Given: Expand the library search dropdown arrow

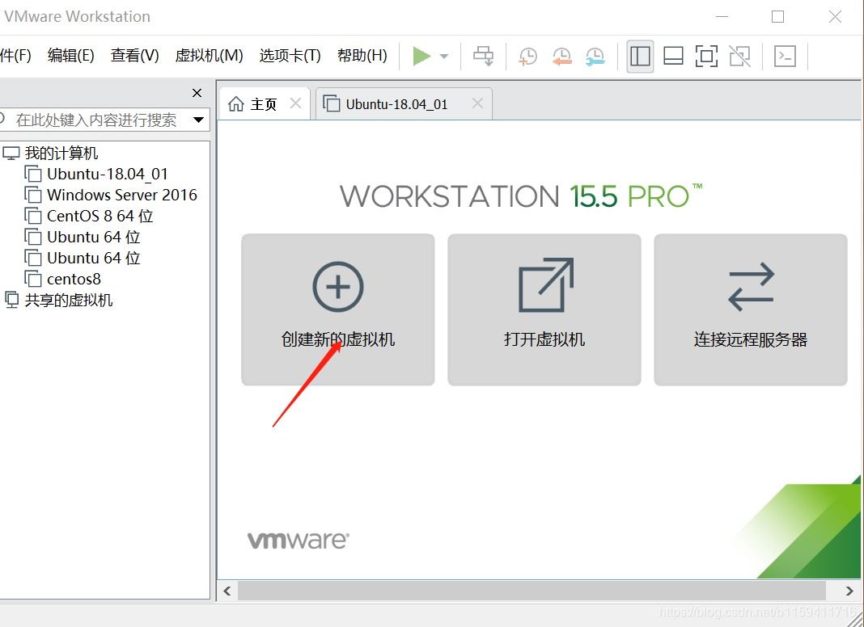Looking at the screenshot, I should click(199, 120).
